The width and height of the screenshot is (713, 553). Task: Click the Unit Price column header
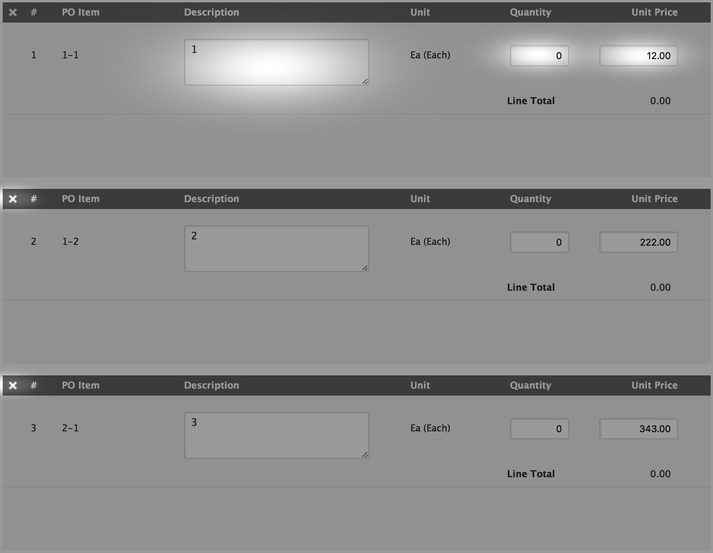(654, 12)
